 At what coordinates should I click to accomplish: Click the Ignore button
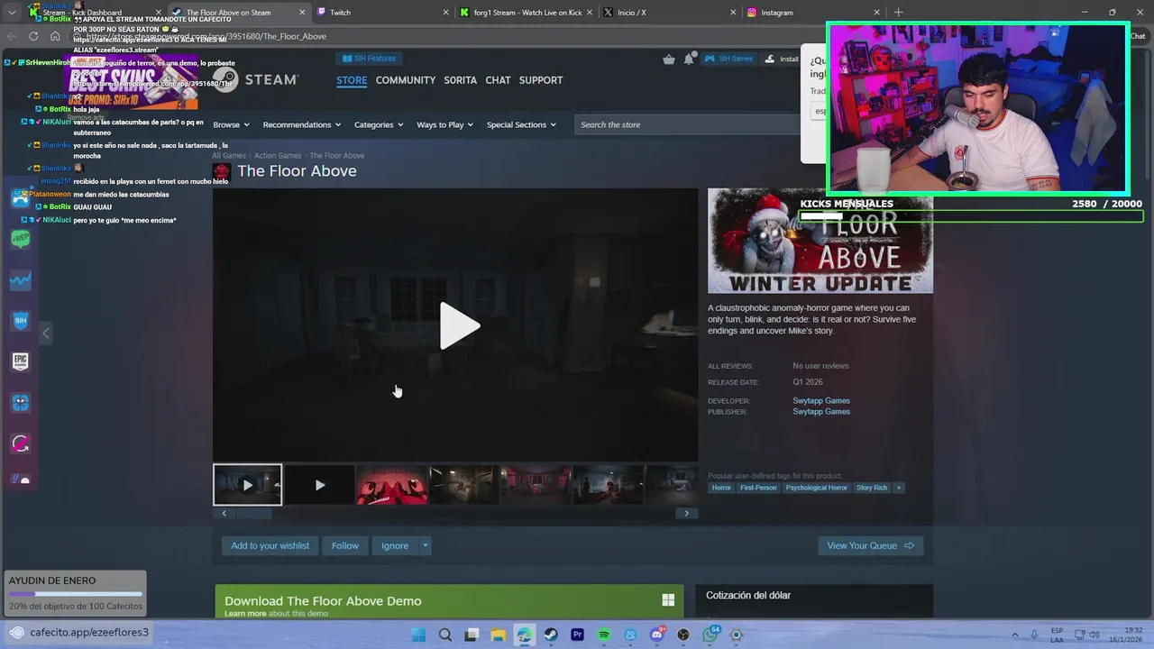click(395, 545)
